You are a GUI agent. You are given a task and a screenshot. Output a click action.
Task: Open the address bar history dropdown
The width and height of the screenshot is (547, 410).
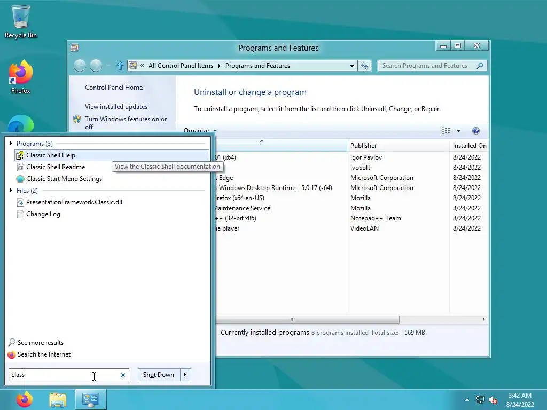[x=352, y=66]
